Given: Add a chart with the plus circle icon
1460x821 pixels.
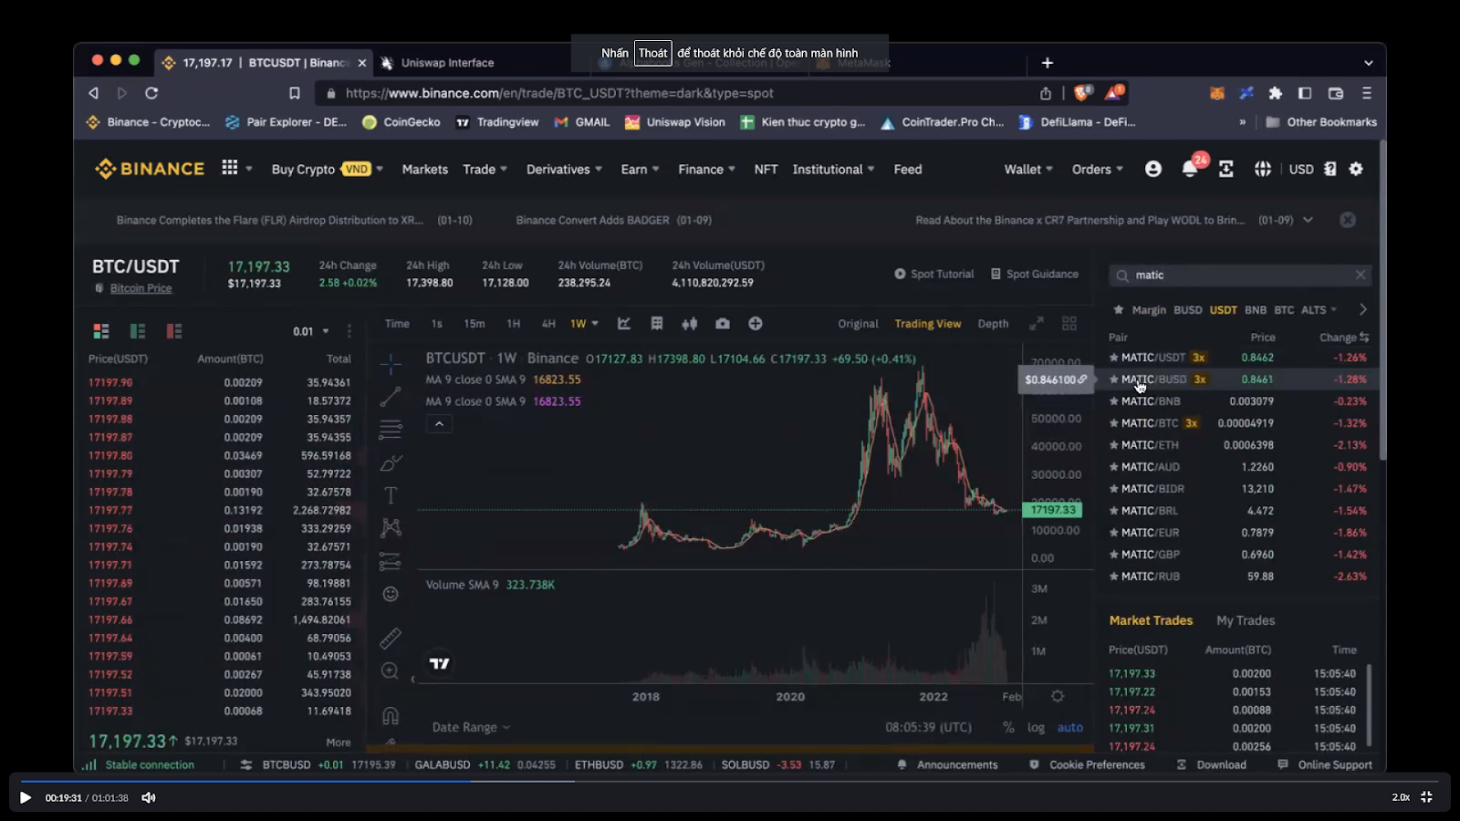Looking at the screenshot, I should (756, 324).
